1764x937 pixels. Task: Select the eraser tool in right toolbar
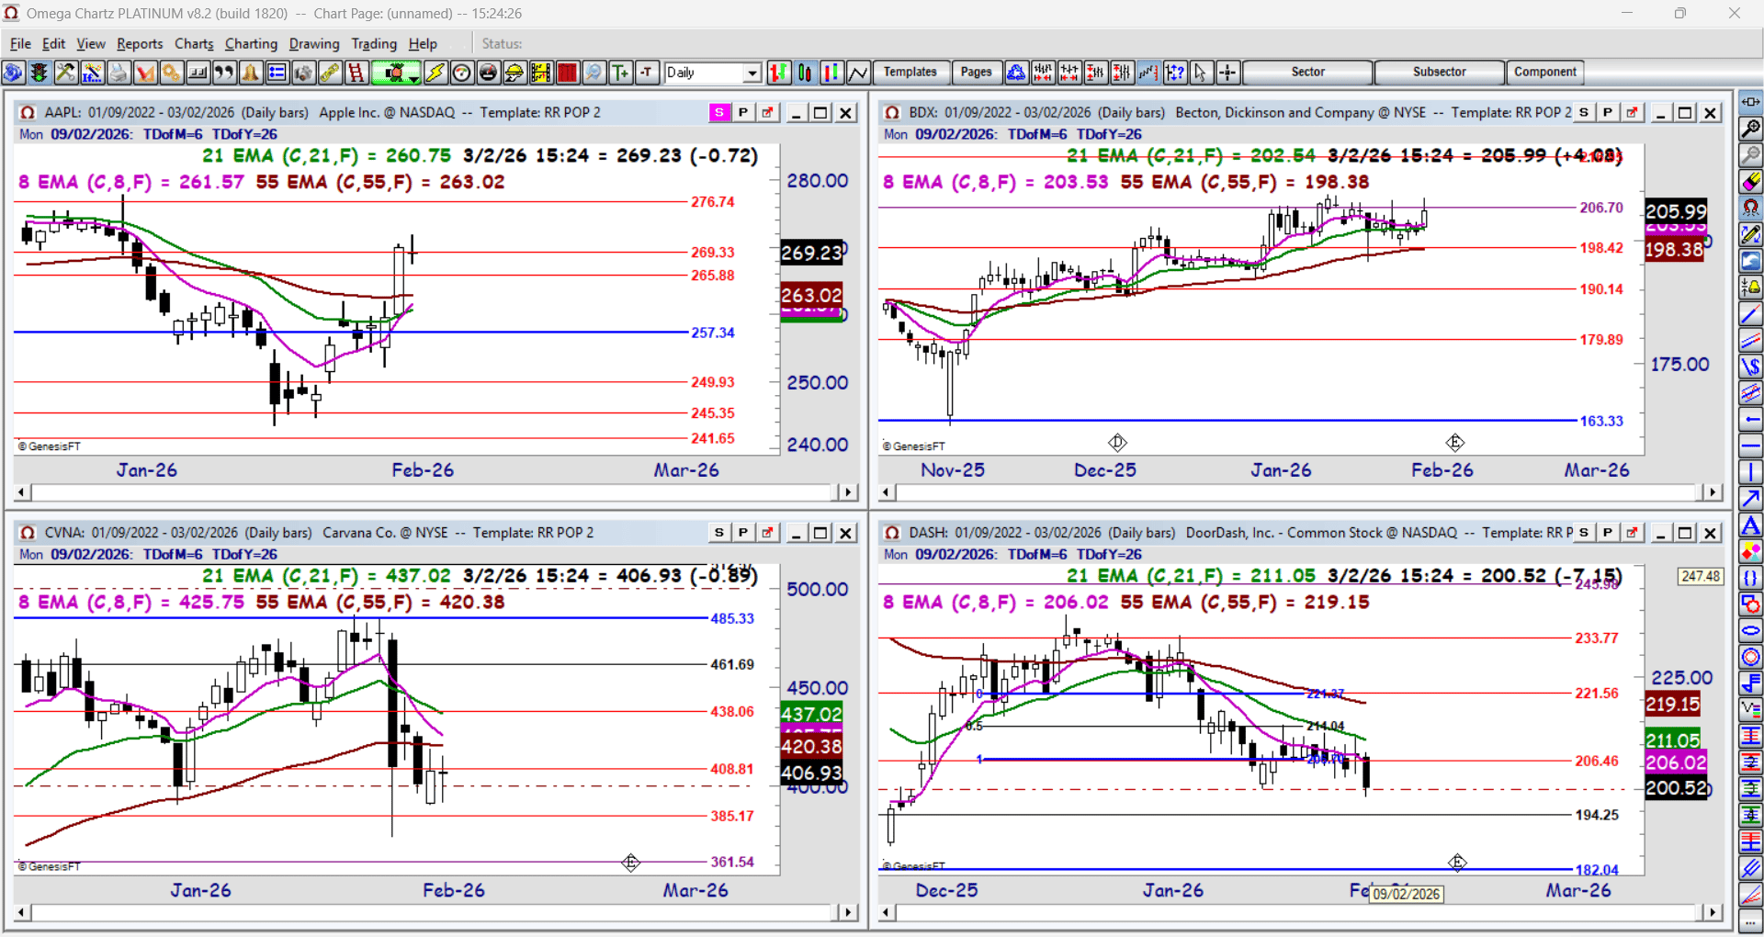click(x=1751, y=182)
